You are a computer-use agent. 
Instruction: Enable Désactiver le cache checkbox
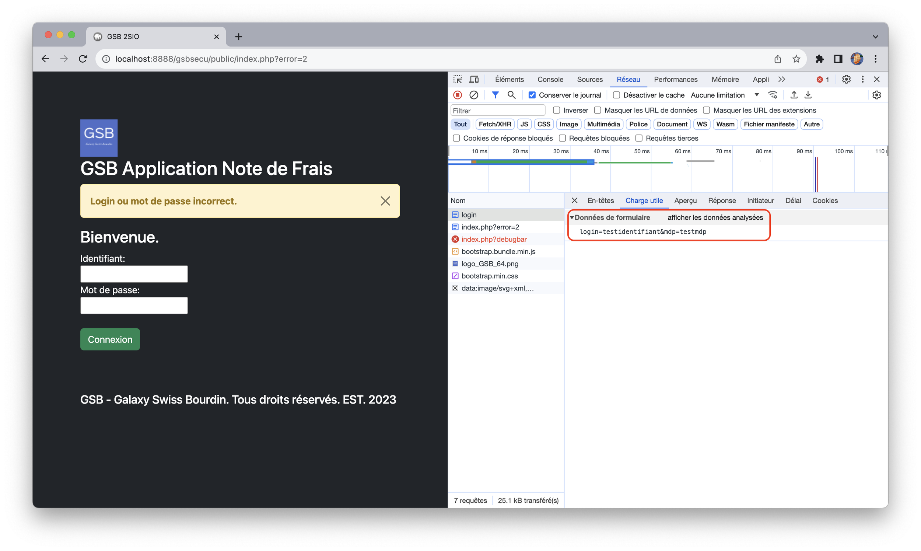tap(616, 95)
